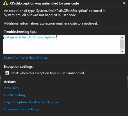Viewport: 128px width, 116px height.
Task: Click the yellow warning triangle icon
Action: point(5,3)
